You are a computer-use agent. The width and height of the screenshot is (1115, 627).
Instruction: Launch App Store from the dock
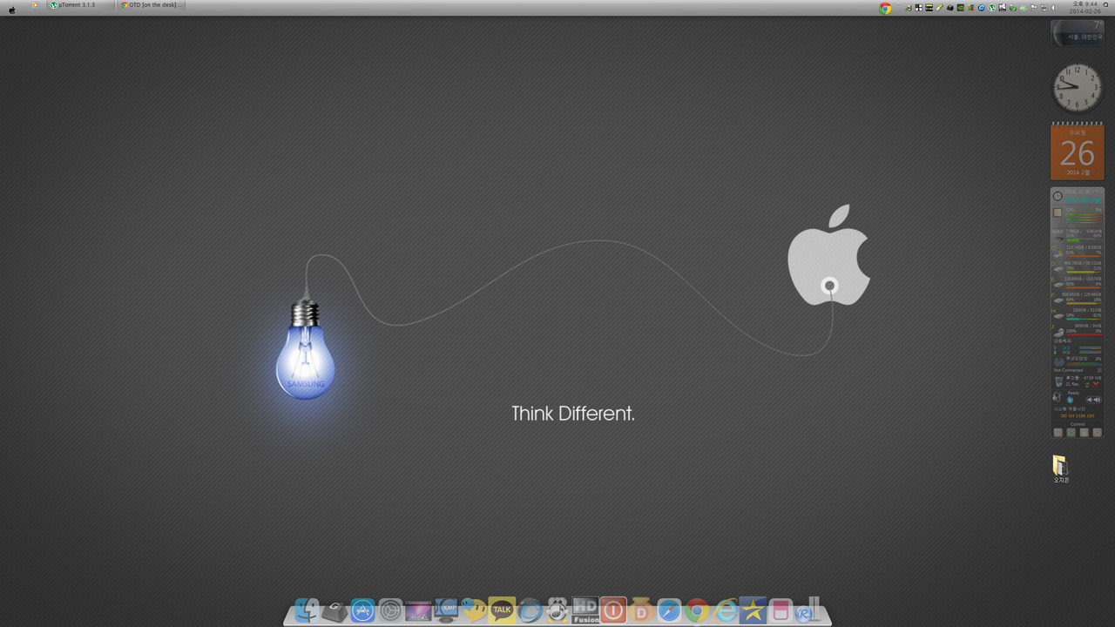click(362, 611)
